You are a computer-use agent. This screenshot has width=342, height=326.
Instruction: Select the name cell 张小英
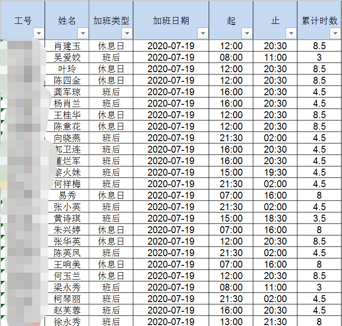click(67, 207)
